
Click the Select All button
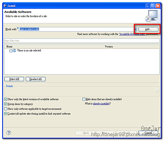click(14, 79)
